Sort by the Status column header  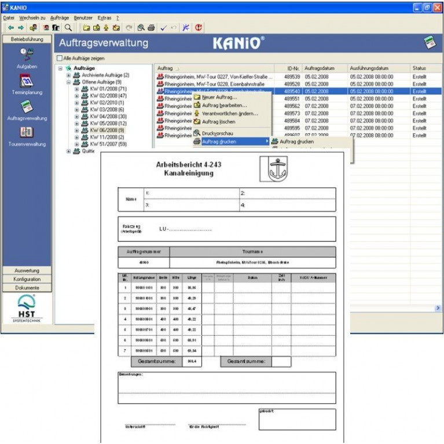425,68
